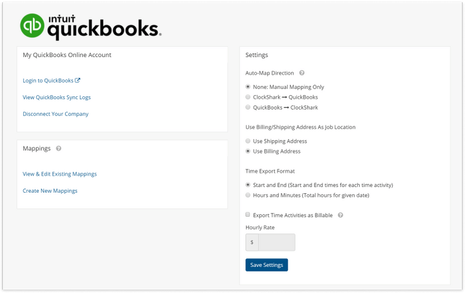The image size is (465, 293).
Task: Open View & Edit Existing Mappings
Action: [60, 174]
